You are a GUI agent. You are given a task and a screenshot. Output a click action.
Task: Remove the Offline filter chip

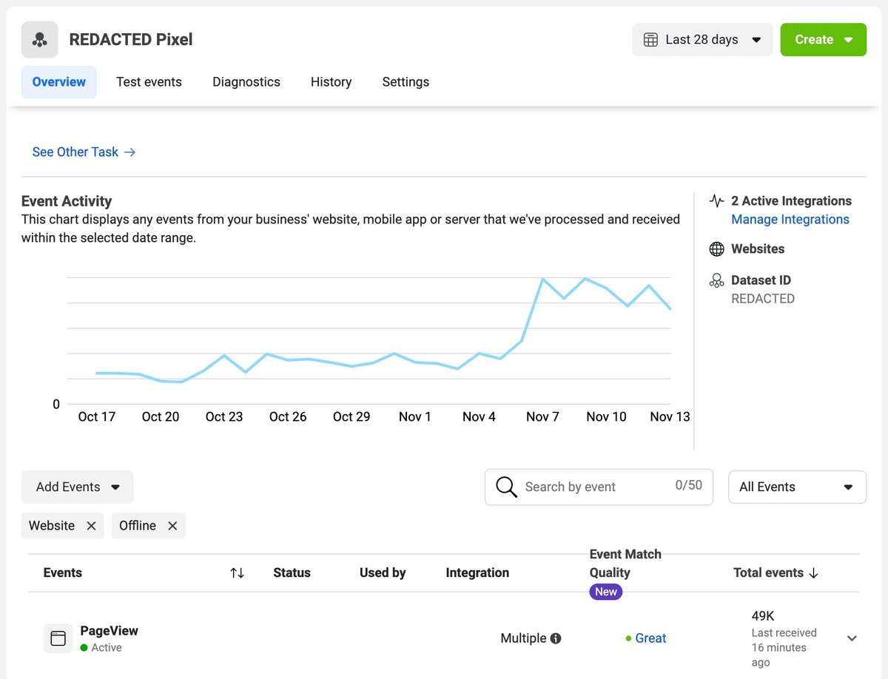point(172,526)
